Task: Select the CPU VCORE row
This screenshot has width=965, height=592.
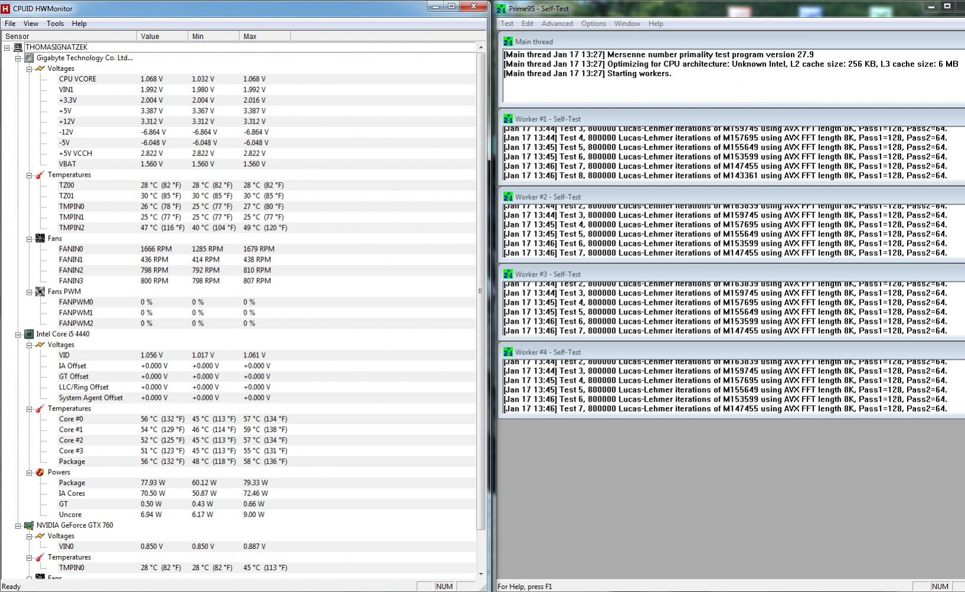Action: [x=238, y=79]
